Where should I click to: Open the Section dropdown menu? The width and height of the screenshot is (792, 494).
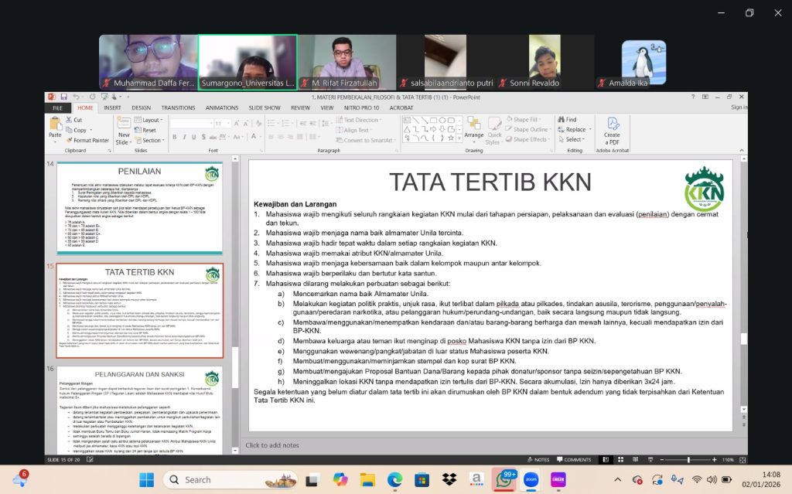pos(151,141)
